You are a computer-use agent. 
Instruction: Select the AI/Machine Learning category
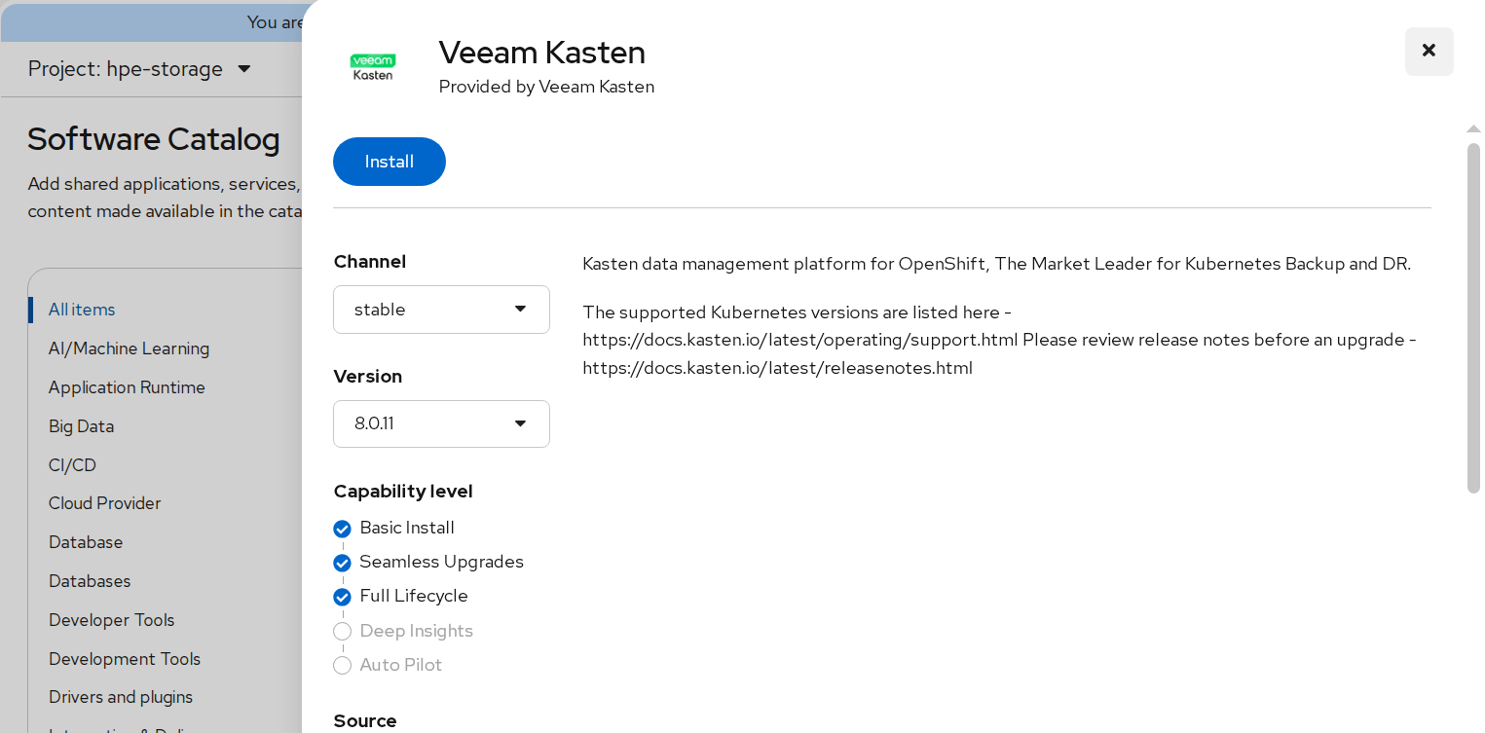coord(129,348)
